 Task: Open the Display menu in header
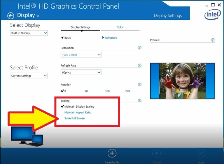28,15
